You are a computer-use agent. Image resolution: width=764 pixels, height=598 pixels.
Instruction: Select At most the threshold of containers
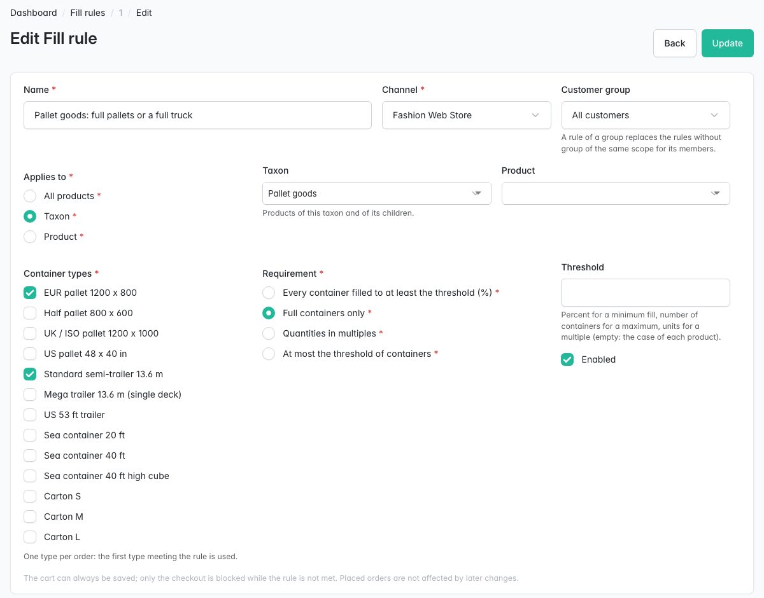coord(269,354)
